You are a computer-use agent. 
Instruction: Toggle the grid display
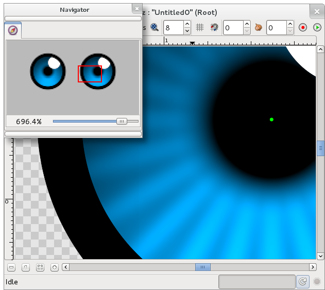coord(200,27)
